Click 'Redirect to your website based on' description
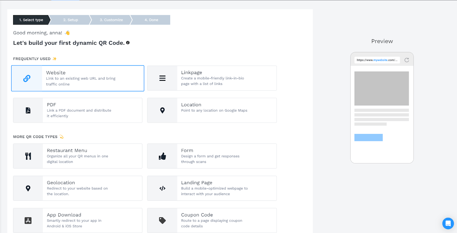Image resolution: width=457 pixels, height=233 pixels. click(x=77, y=191)
